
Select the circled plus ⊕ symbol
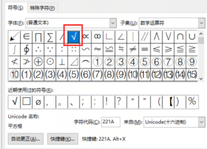[38, 62]
